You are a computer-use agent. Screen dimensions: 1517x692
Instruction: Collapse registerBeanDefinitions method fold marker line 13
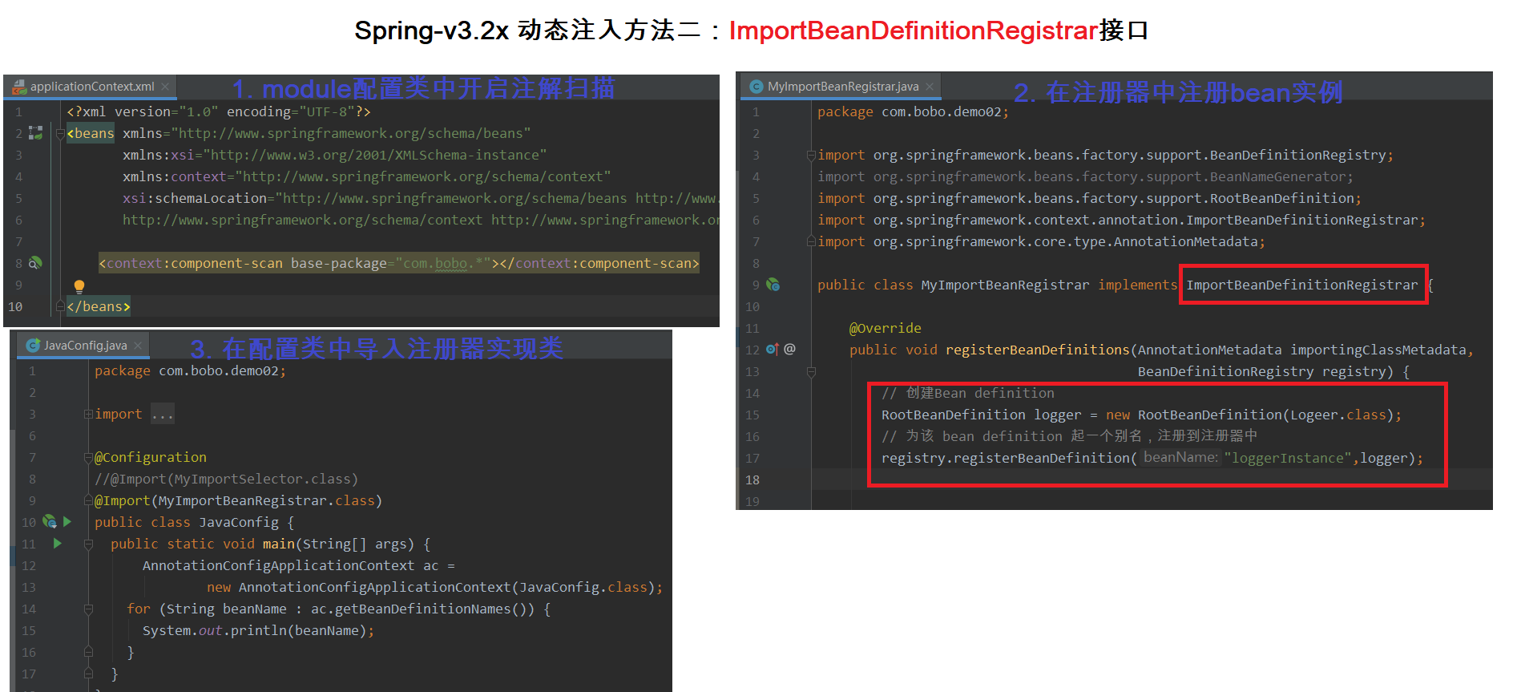[x=811, y=372]
